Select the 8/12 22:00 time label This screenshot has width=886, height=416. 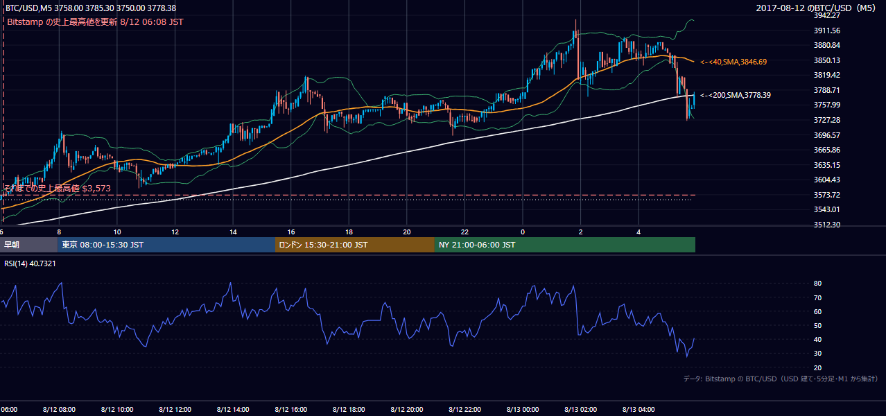(x=464, y=410)
